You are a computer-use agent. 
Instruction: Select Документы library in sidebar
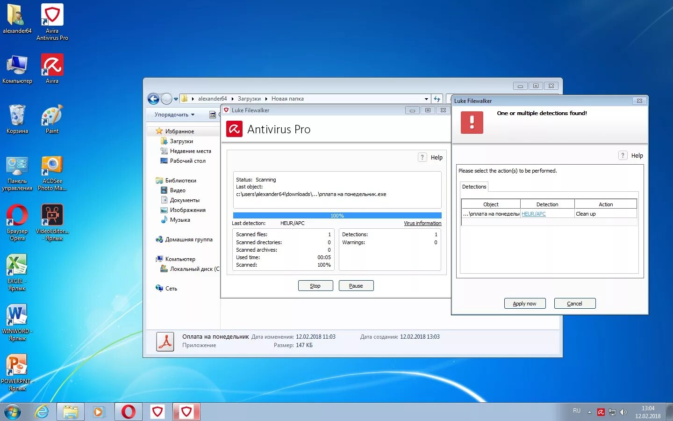[185, 200]
